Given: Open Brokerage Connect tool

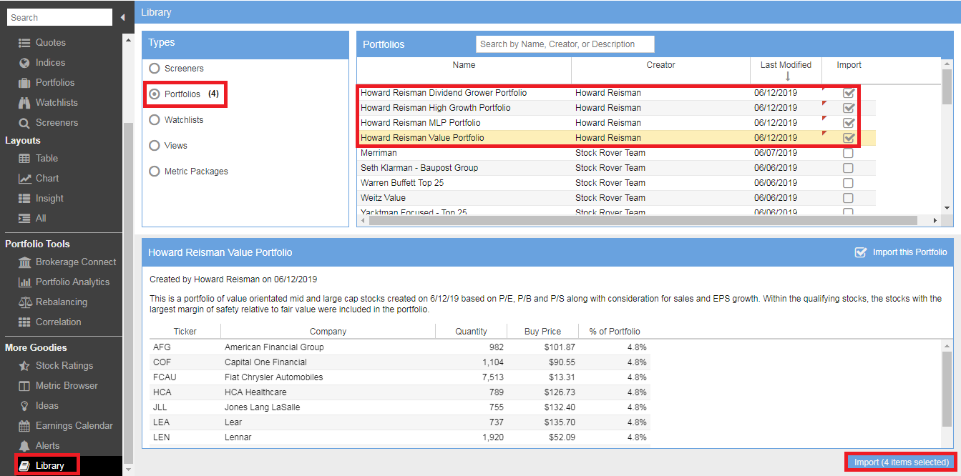Looking at the screenshot, I should [76, 262].
